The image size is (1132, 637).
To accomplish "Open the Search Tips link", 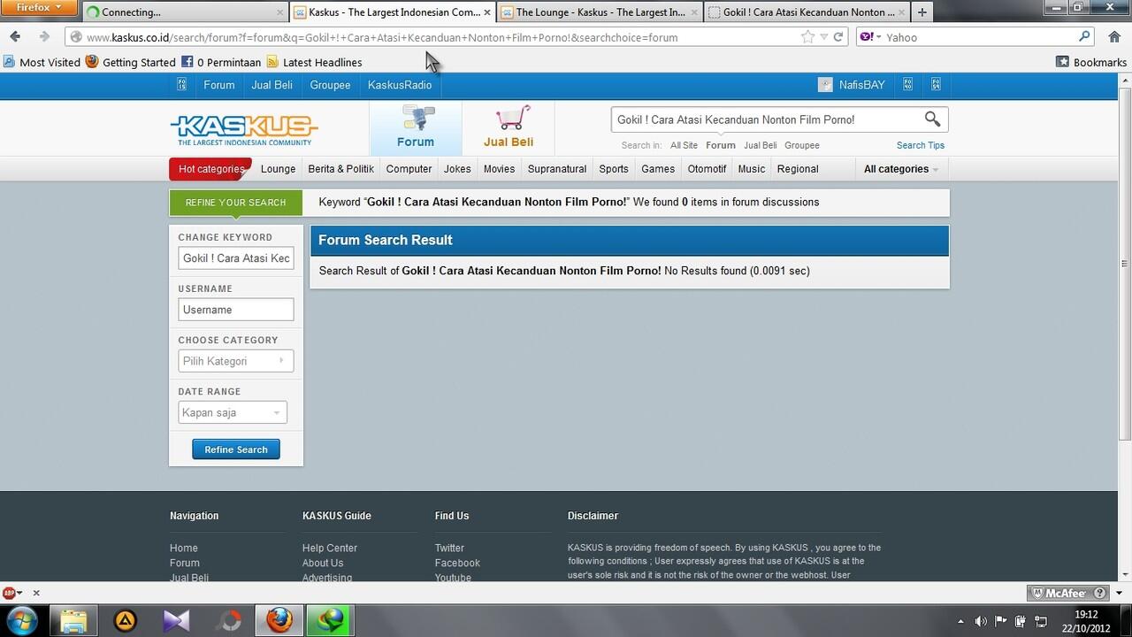I will click(921, 145).
